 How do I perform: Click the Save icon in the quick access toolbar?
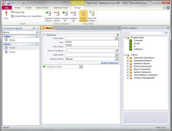[8, 3]
